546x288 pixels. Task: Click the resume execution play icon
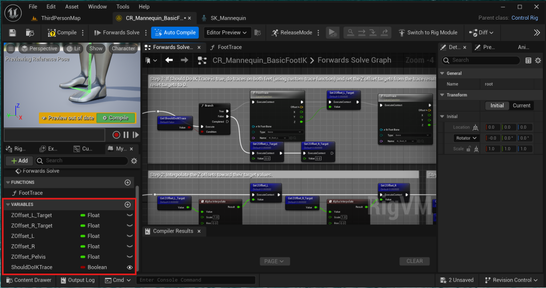333,33
